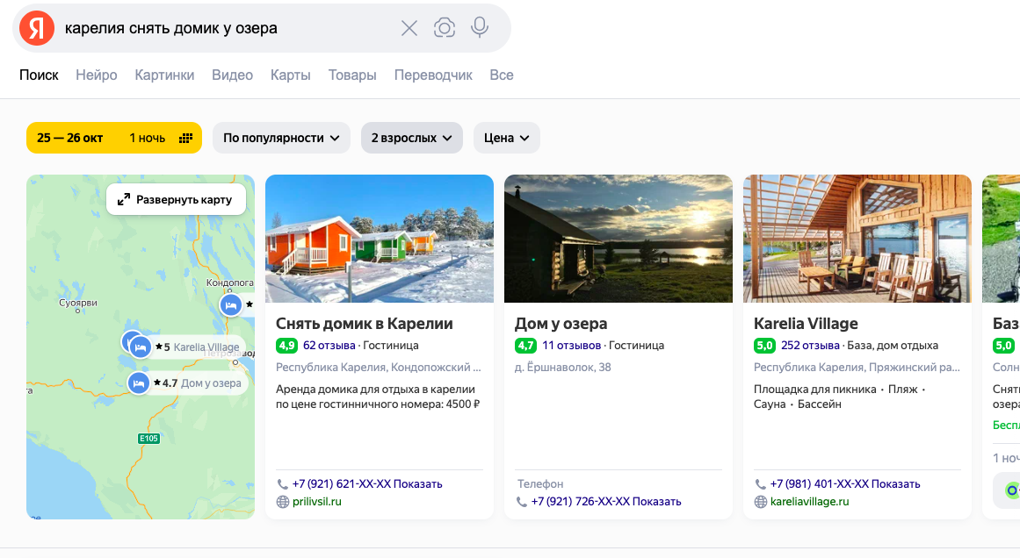Open the snowy cabins photo
The image size is (1020, 558).
tap(380, 239)
